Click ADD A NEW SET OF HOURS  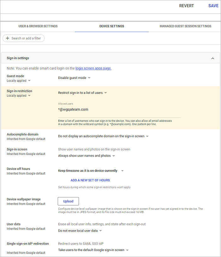click(90, 180)
